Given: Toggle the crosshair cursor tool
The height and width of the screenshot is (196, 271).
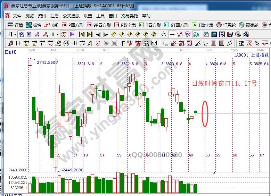Looking at the screenshot, I should pyautogui.click(x=172, y=34).
